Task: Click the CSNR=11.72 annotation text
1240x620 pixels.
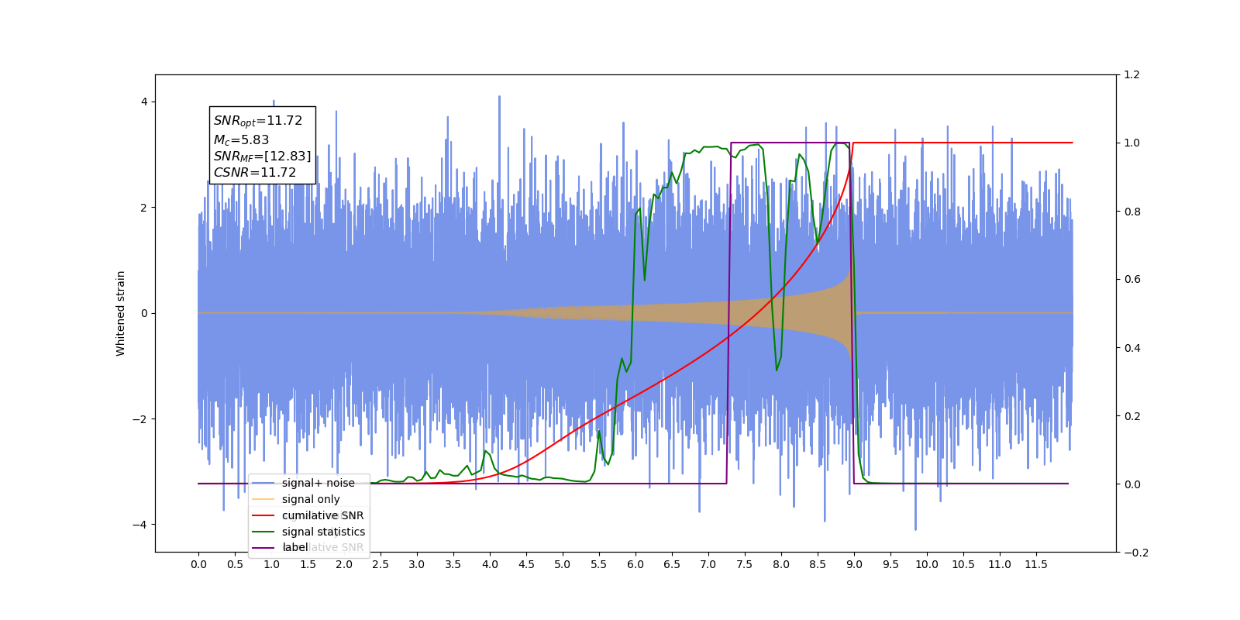Action: pyautogui.click(x=255, y=173)
